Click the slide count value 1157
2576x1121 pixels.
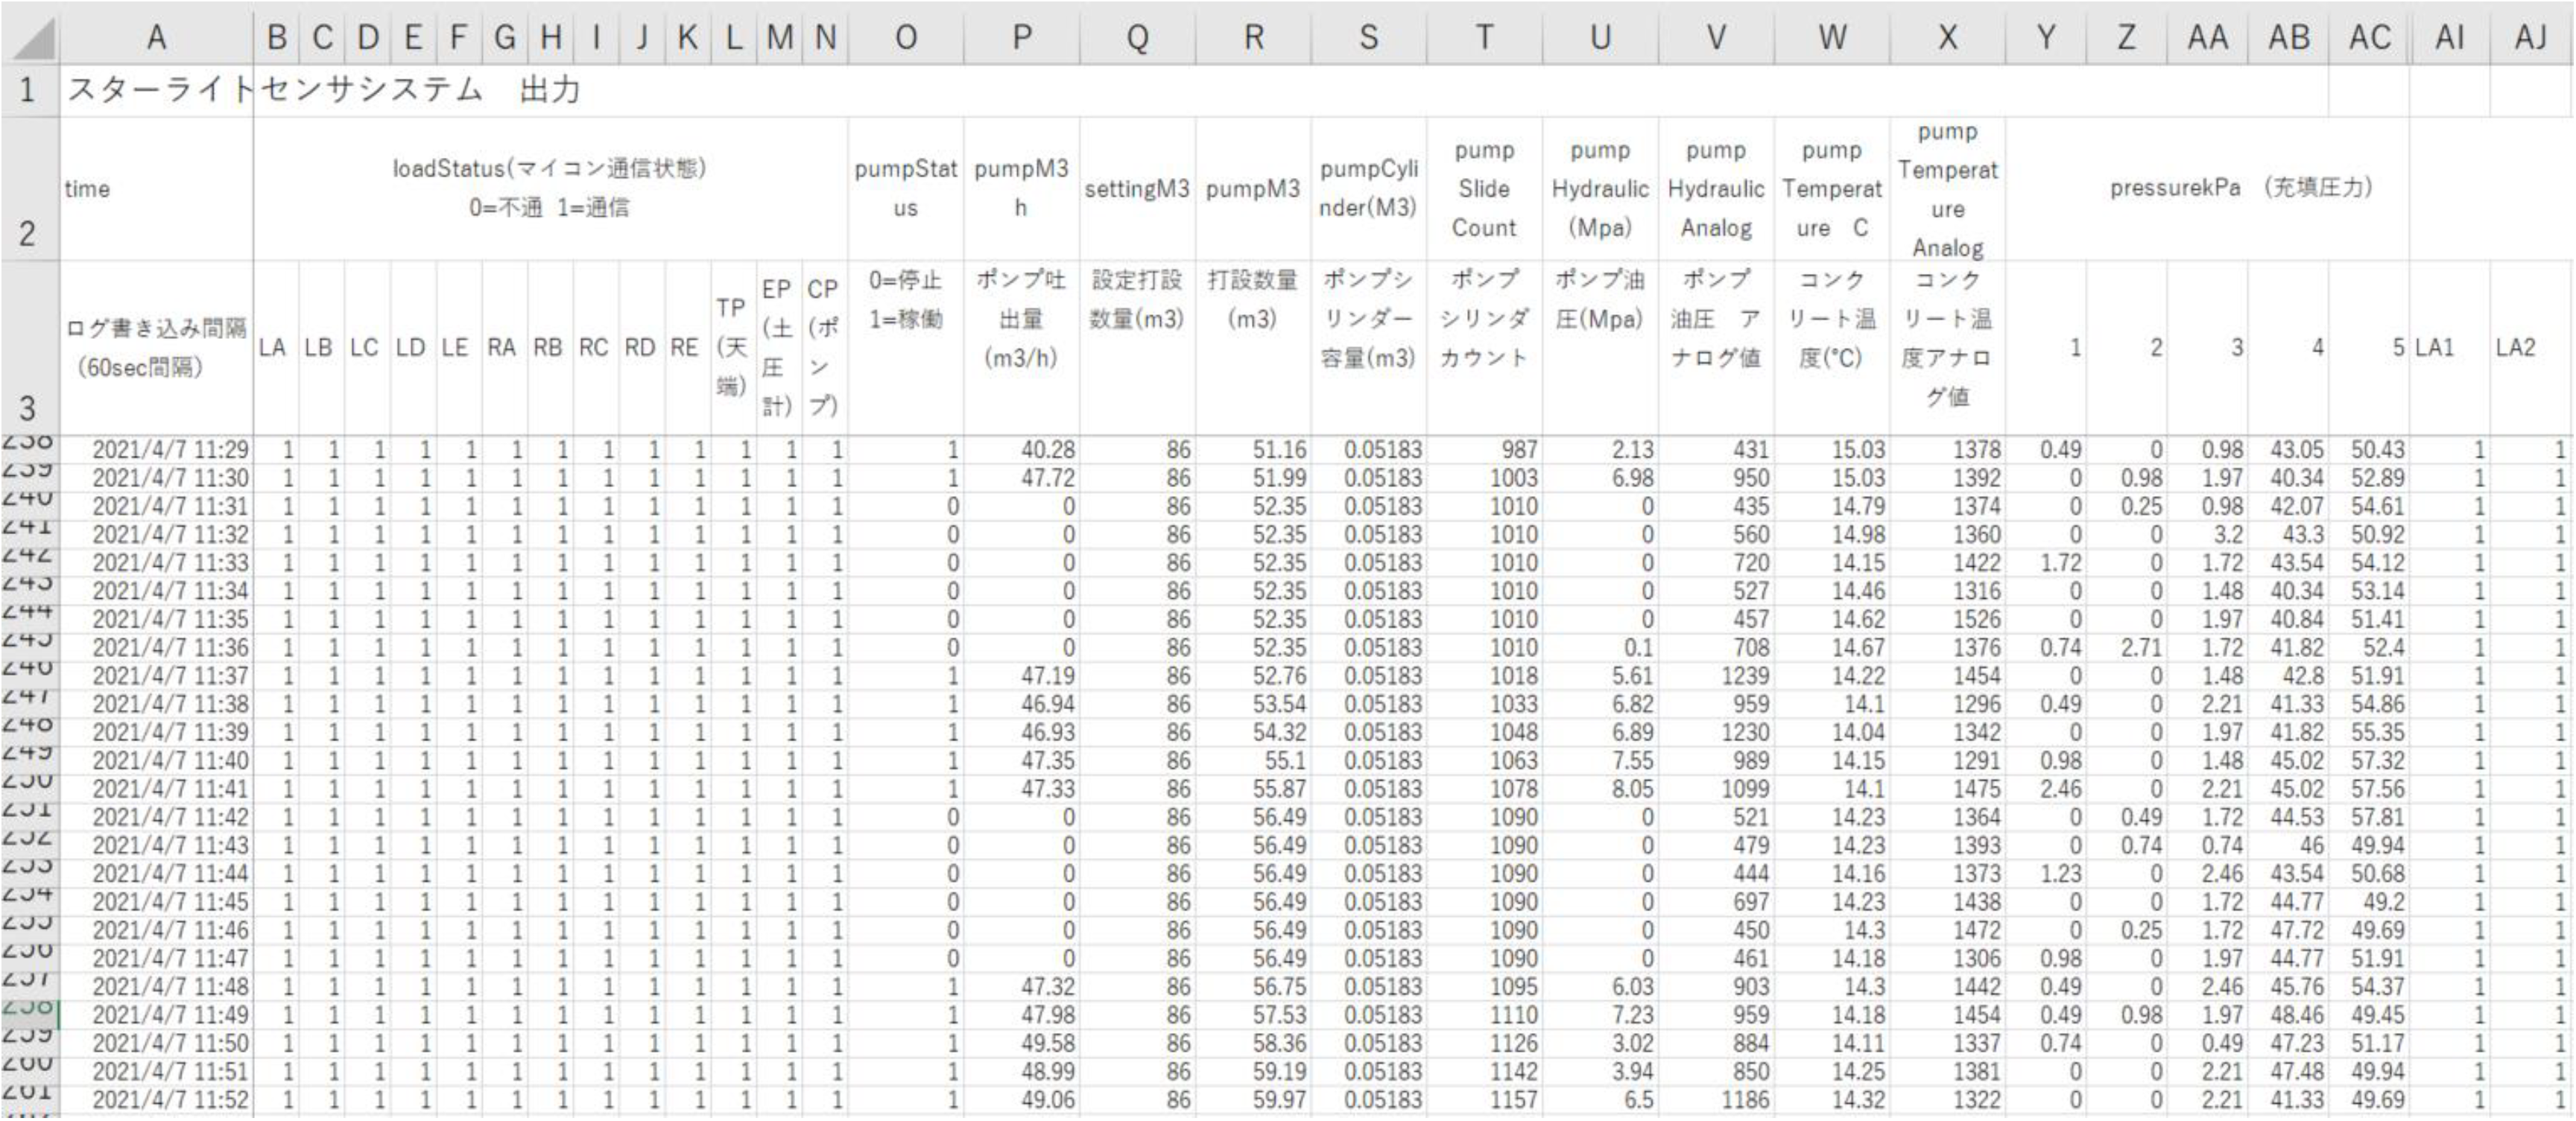1485,1100
